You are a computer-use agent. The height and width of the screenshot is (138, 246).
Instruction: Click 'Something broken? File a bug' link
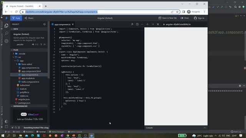pyautogui.click(x=36, y=128)
